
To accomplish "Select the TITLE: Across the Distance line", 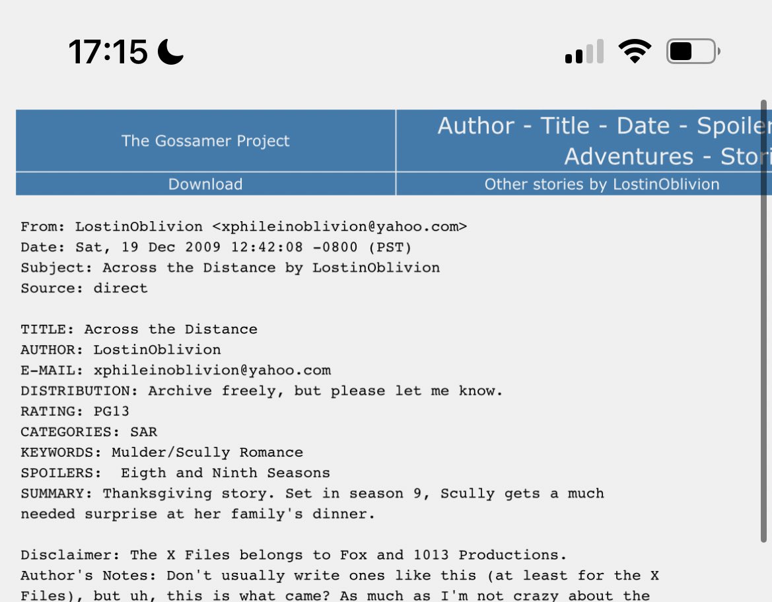I will [139, 329].
